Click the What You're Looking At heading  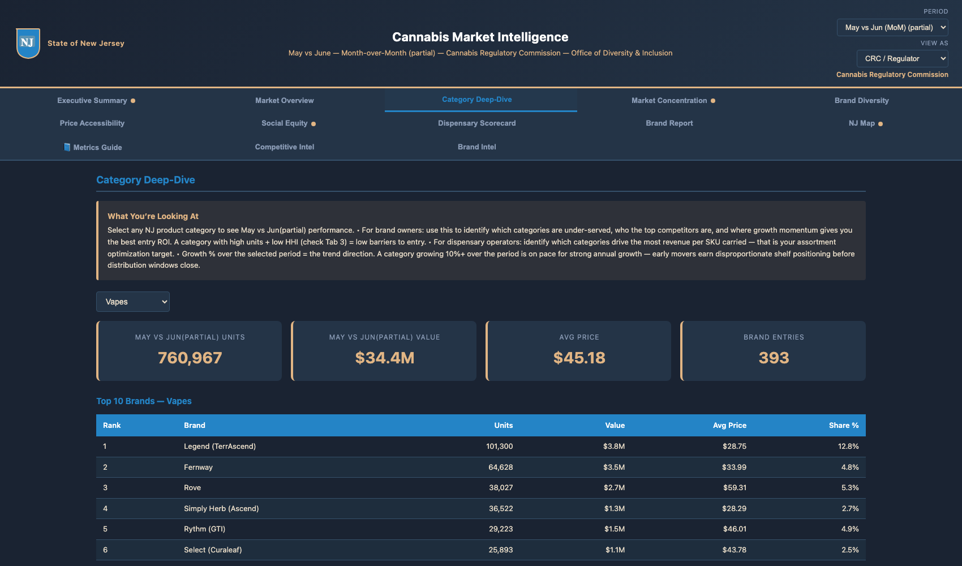pos(153,216)
